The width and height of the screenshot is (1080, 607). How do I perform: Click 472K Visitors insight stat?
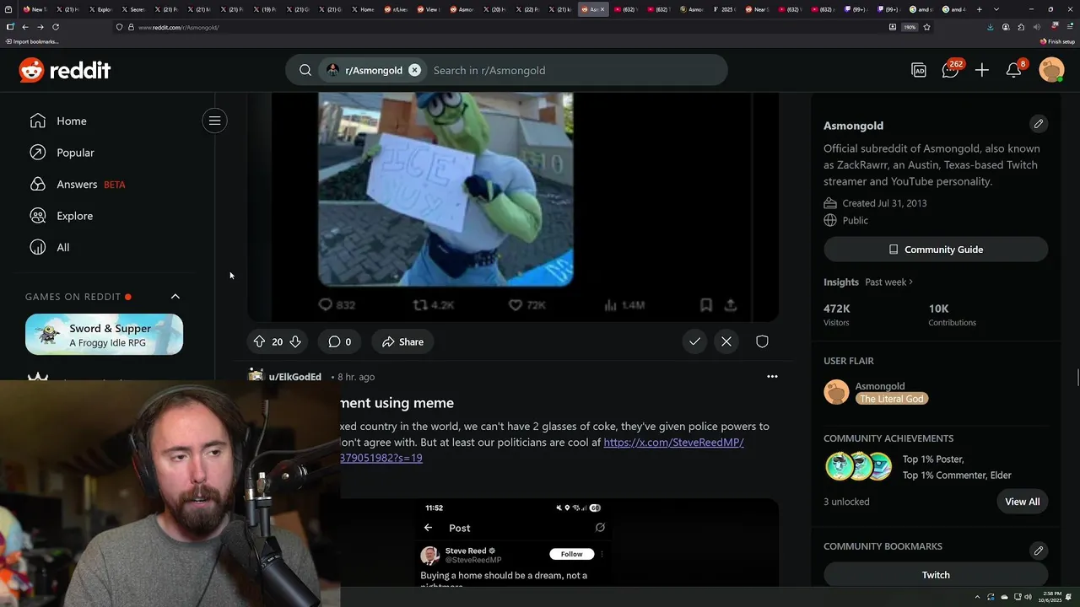(x=837, y=314)
